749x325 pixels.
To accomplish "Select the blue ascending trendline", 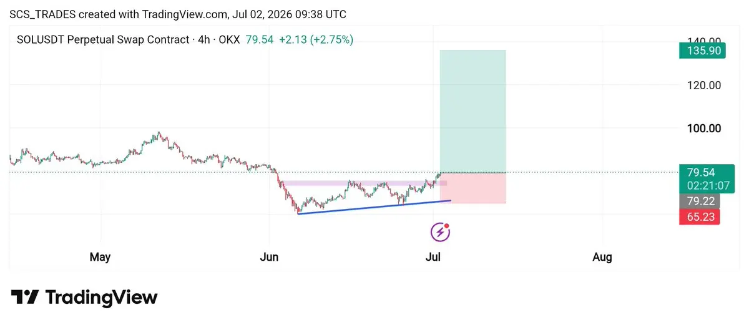I will (x=374, y=207).
